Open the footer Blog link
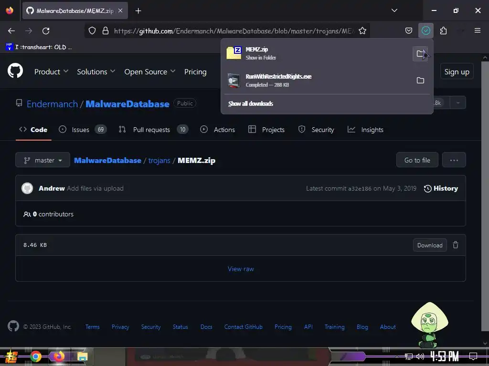Image resolution: width=489 pixels, height=366 pixels. click(362, 327)
